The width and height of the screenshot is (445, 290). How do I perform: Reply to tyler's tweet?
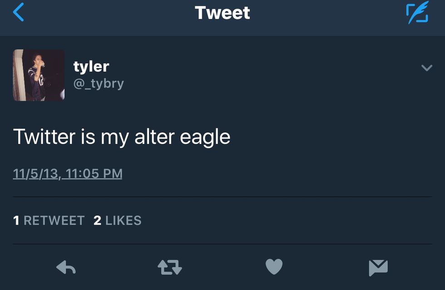tap(66, 268)
